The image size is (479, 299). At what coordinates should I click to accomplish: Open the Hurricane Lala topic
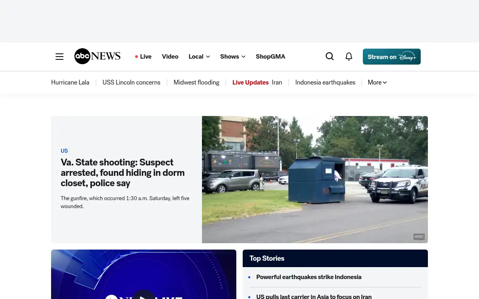click(70, 83)
